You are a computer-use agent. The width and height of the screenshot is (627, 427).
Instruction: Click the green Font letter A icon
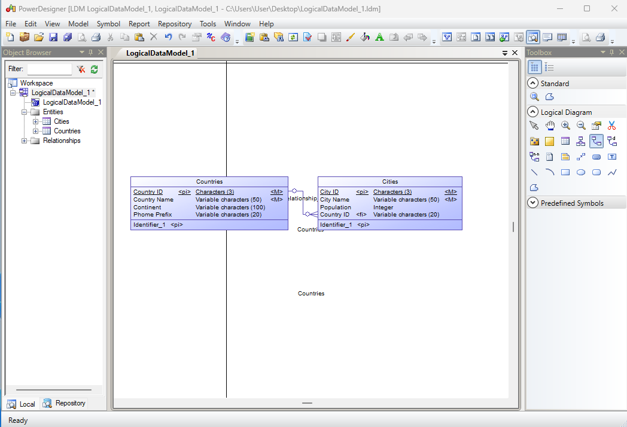click(x=379, y=37)
